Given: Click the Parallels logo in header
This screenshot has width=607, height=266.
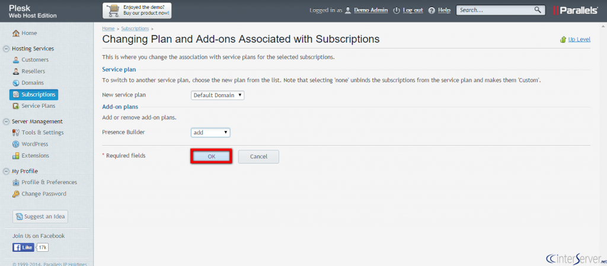Looking at the screenshot, I should coord(576,11).
